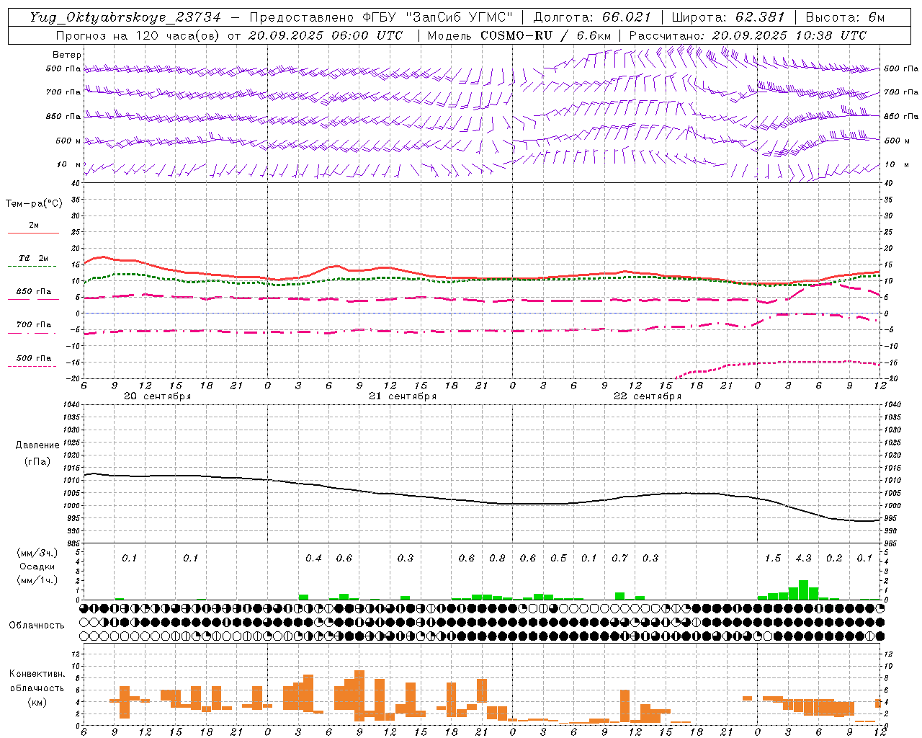Click the tallest orange convective cloud bar

click(359, 695)
